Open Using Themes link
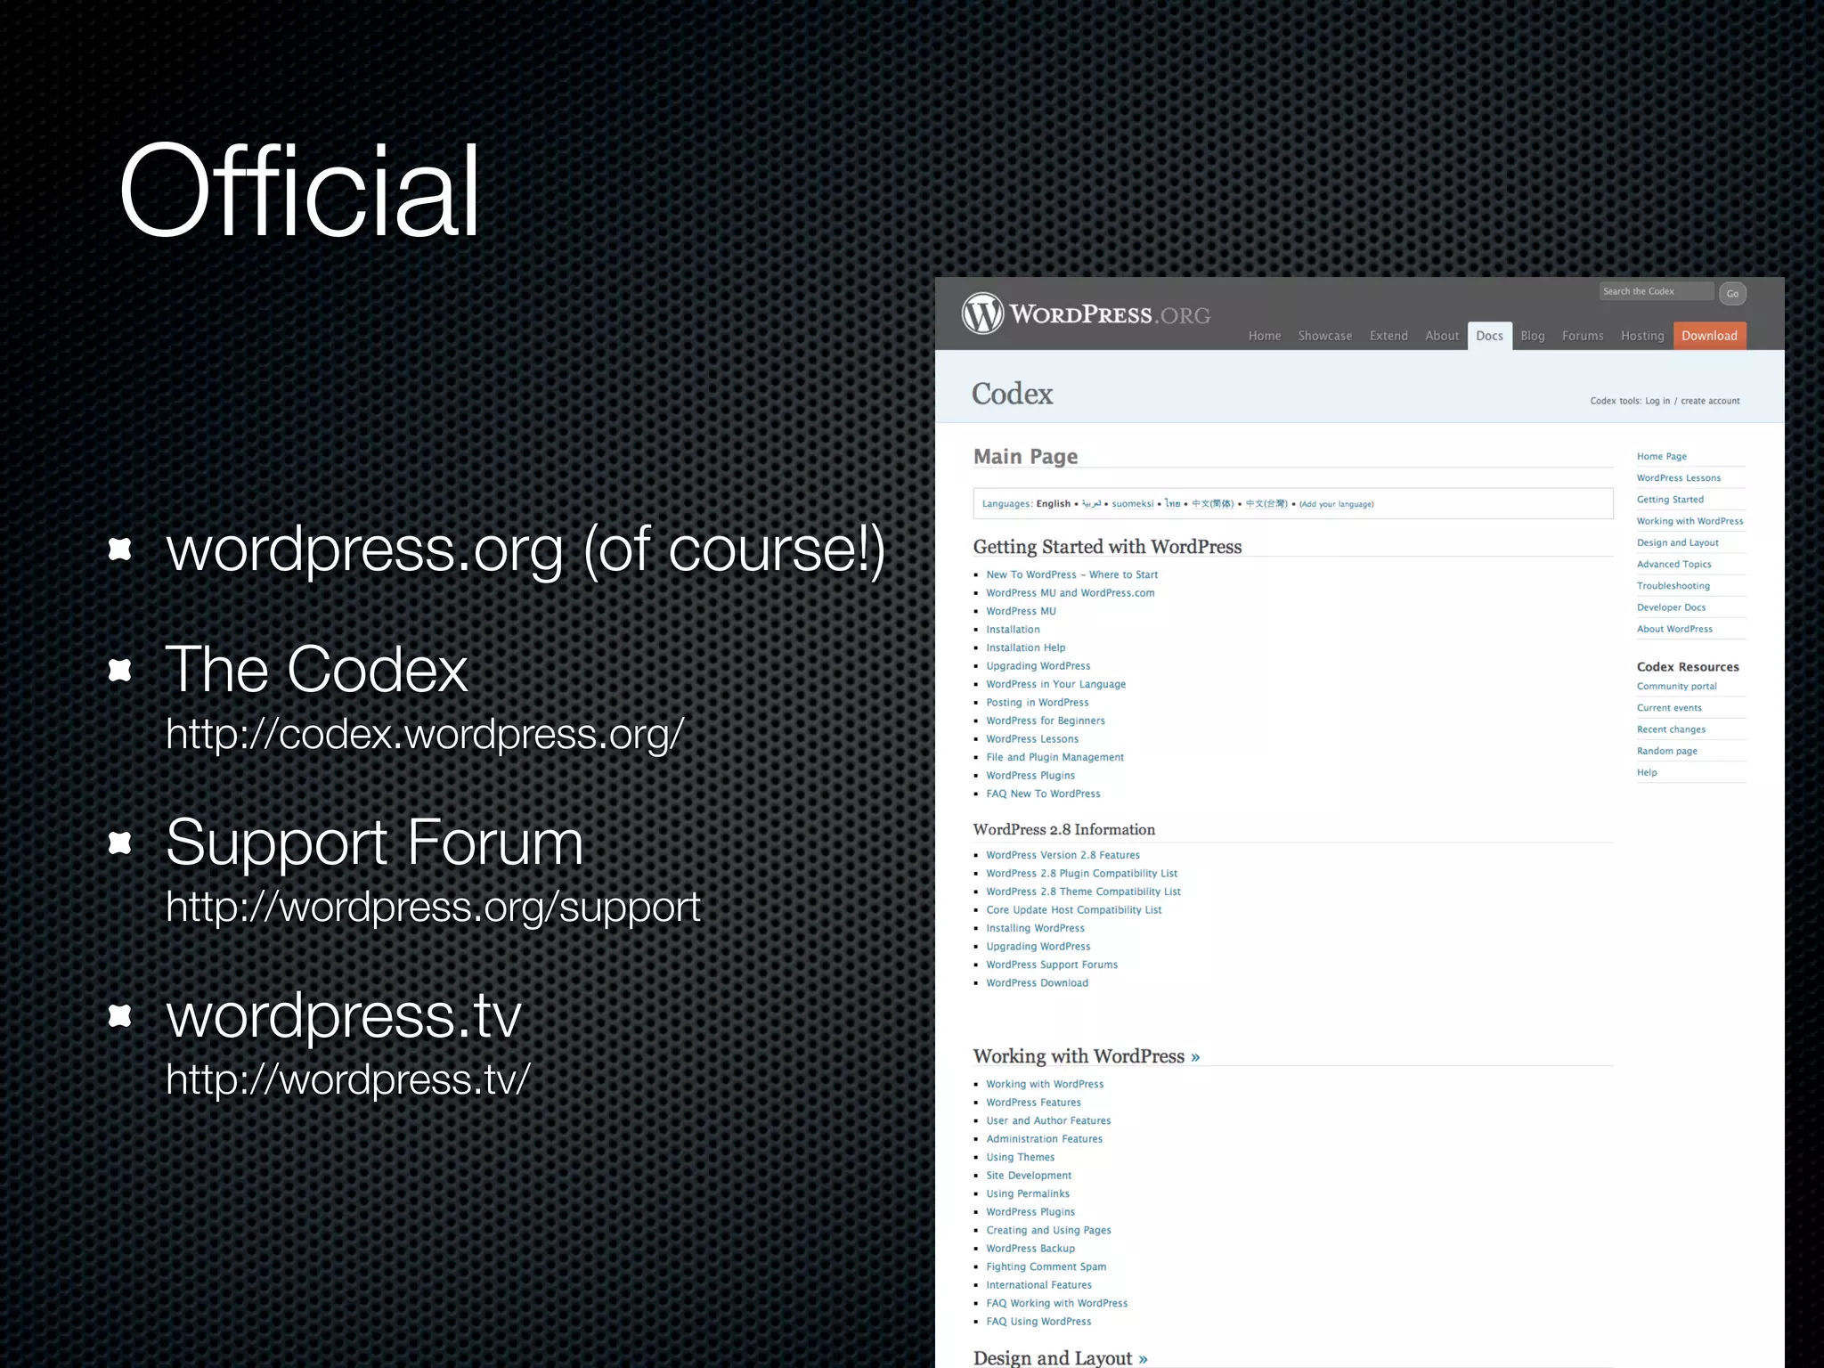 1020,1157
